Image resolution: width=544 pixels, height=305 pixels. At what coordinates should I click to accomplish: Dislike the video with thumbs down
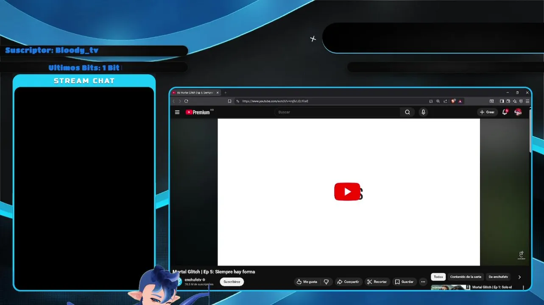[x=326, y=282]
